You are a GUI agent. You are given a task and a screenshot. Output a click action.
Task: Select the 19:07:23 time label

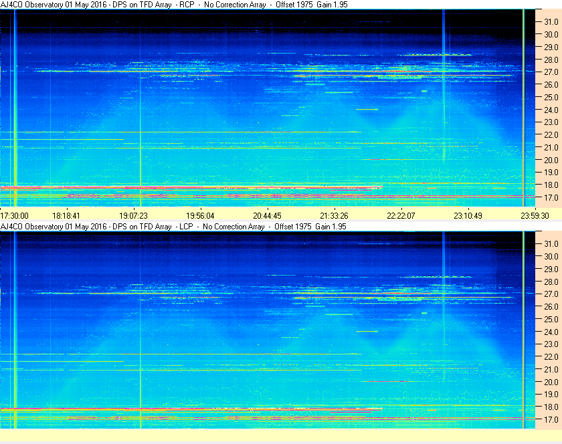(x=133, y=216)
